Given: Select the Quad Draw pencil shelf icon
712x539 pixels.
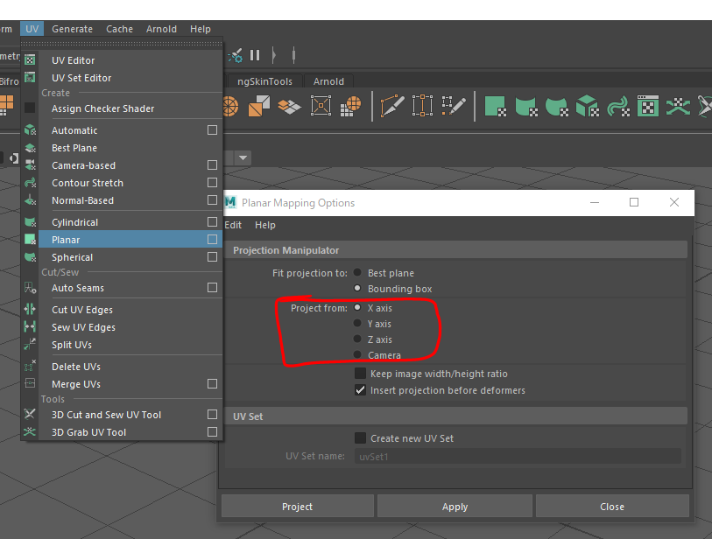Looking at the screenshot, I should pos(453,106).
